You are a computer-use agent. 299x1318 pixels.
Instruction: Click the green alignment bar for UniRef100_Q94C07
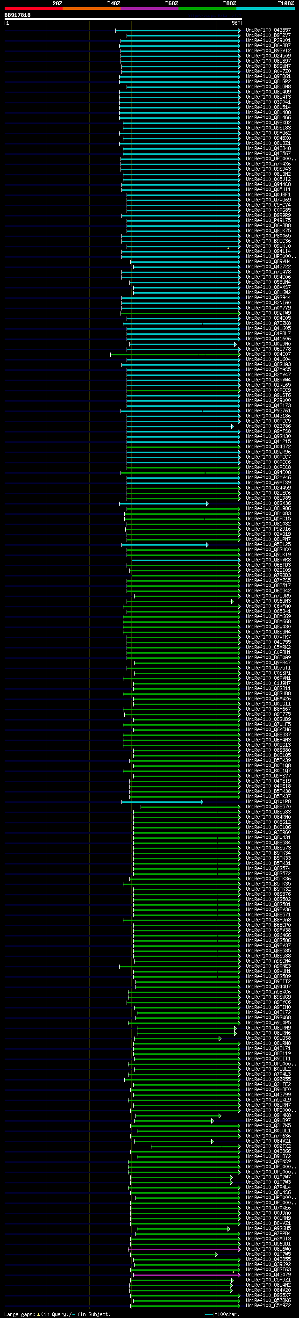tap(175, 354)
